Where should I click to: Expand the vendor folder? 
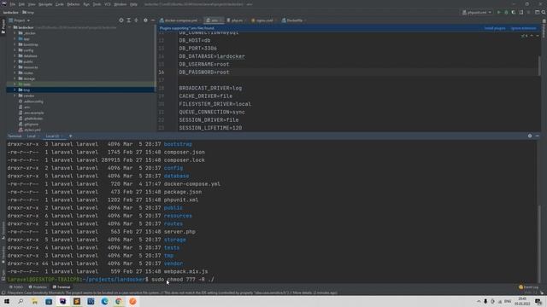[15, 96]
